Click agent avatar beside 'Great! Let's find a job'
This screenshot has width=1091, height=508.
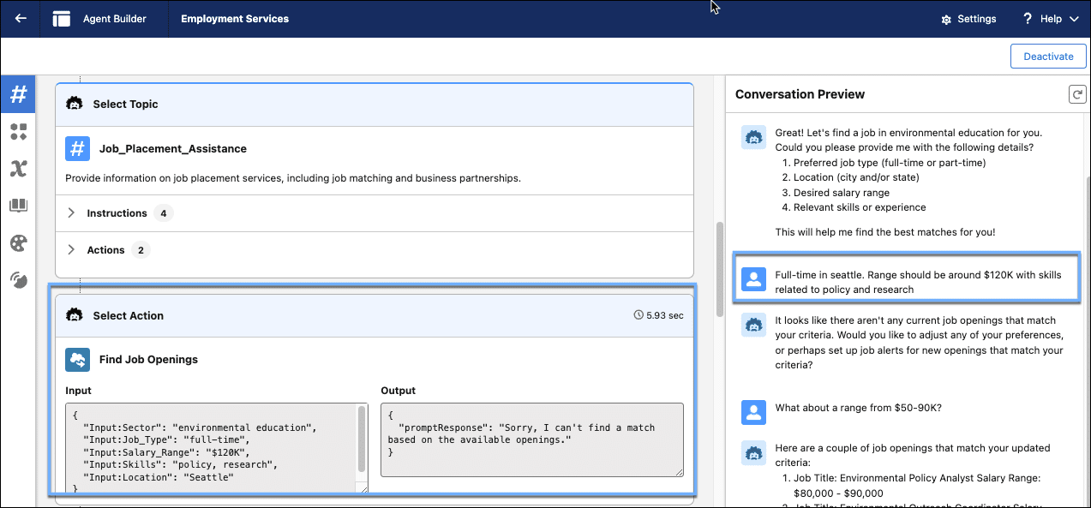point(753,137)
